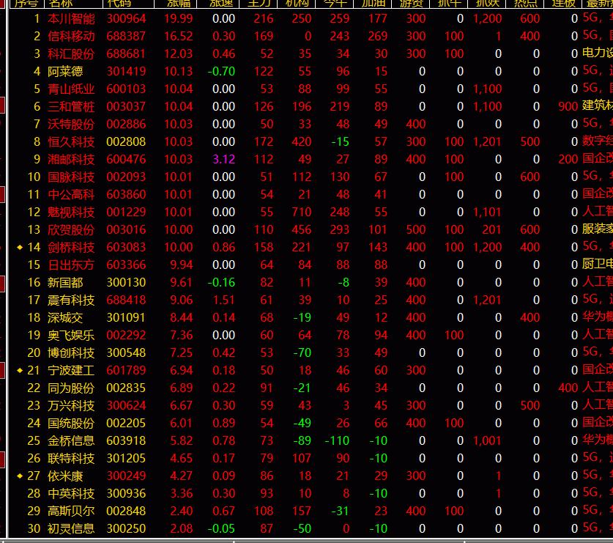Click the stock name 万兴科技
The image size is (613, 543).
(x=71, y=405)
